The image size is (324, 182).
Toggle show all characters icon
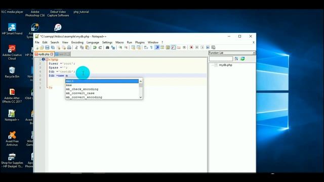pyautogui.click(x=151, y=48)
